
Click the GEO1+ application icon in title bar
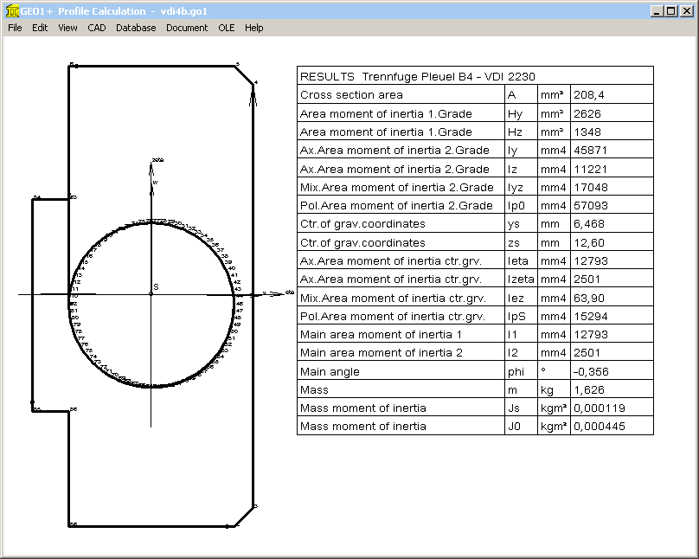tap(12, 11)
